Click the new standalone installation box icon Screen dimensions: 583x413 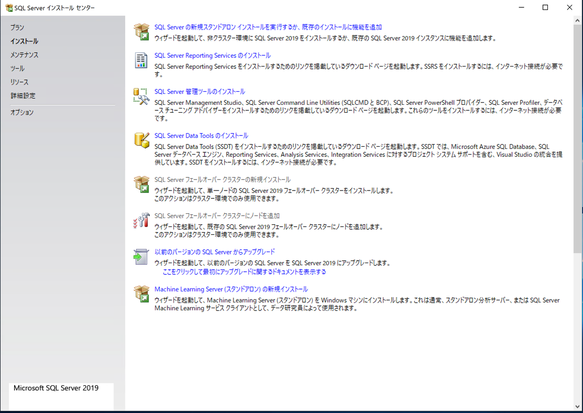(142, 32)
